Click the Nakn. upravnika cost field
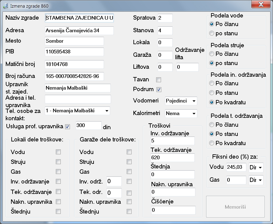The image size is (273, 224). click(173, 192)
